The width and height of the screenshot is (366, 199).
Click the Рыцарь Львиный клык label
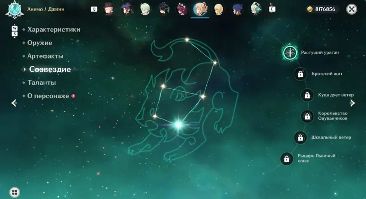coord(316,158)
